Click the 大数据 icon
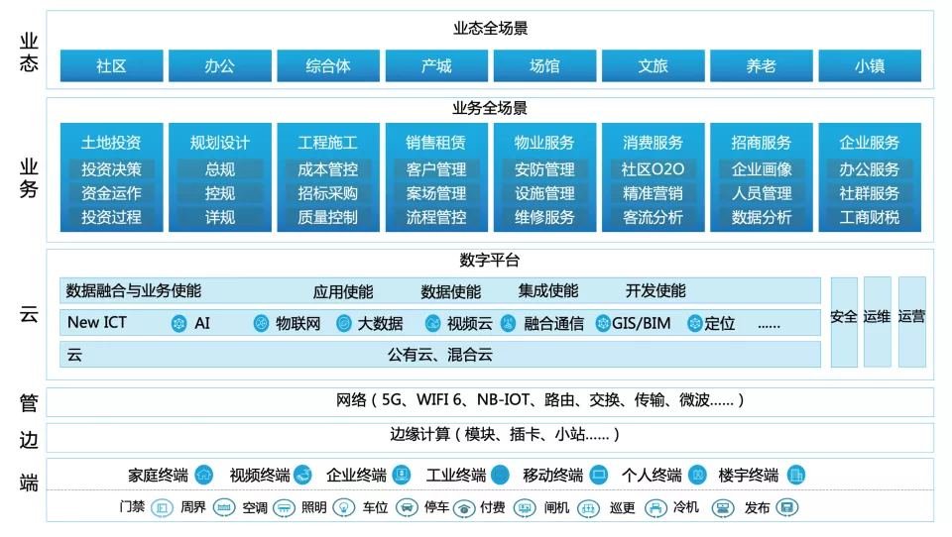The height and width of the screenshot is (537, 952). coord(344,323)
